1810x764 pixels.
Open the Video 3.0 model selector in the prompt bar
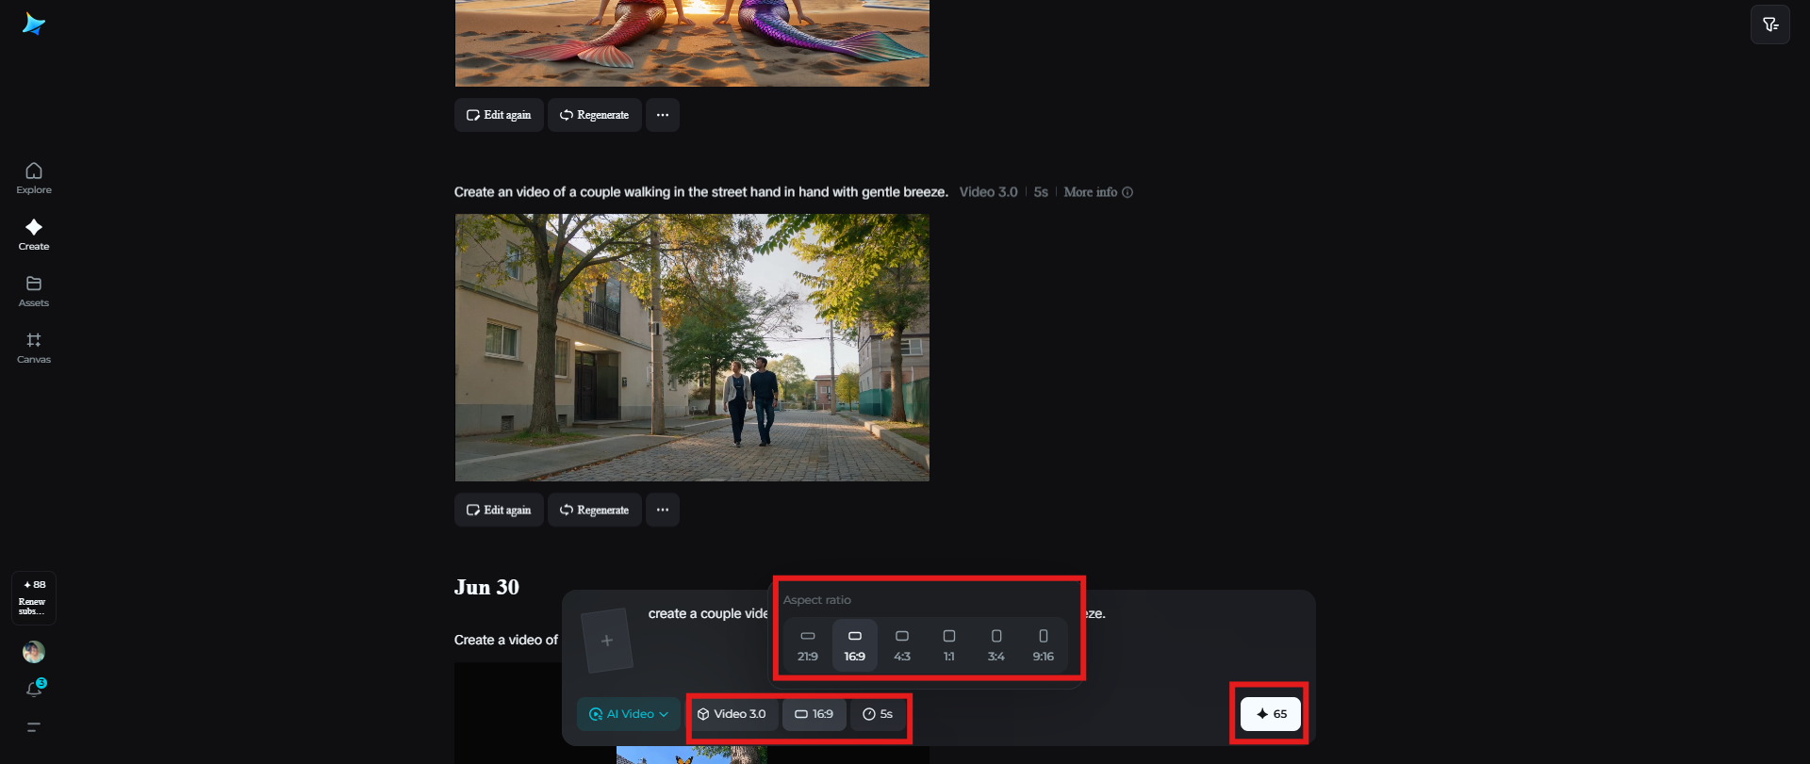pyautogui.click(x=732, y=714)
